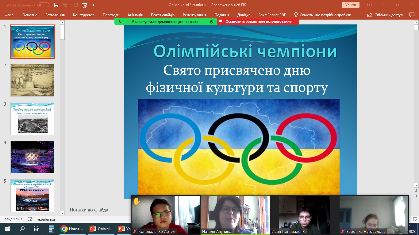Switch to the Вставлення tab

55,15
